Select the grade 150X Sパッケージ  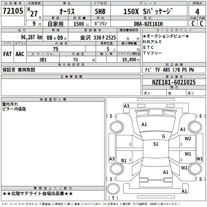point(148,11)
